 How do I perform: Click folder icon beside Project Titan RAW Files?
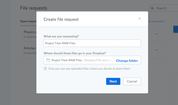(x=48, y=60)
